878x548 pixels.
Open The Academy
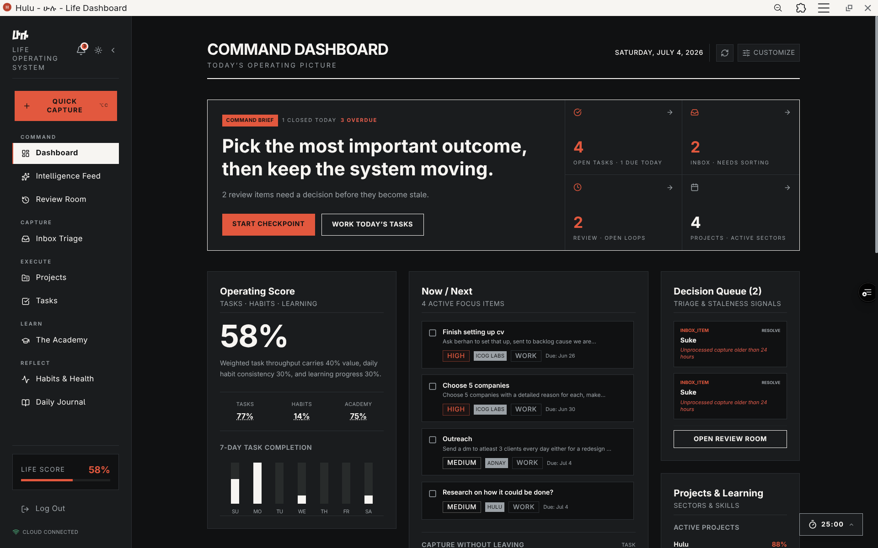click(x=66, y=340)
